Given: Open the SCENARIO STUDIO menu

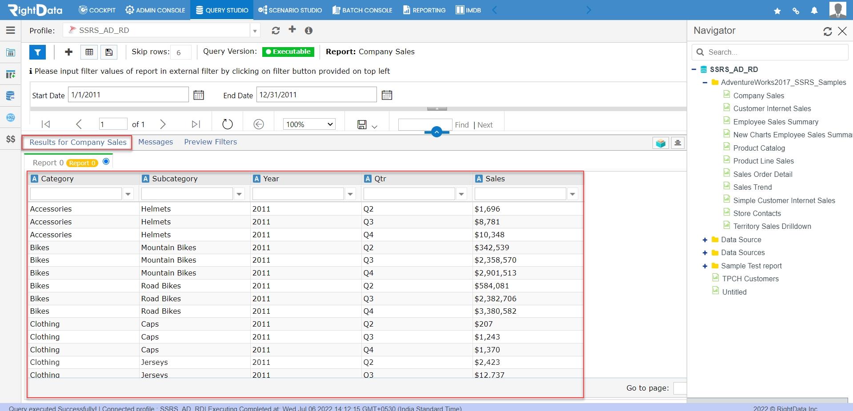Looking at the screenshot, I should (x=290, y=10).
